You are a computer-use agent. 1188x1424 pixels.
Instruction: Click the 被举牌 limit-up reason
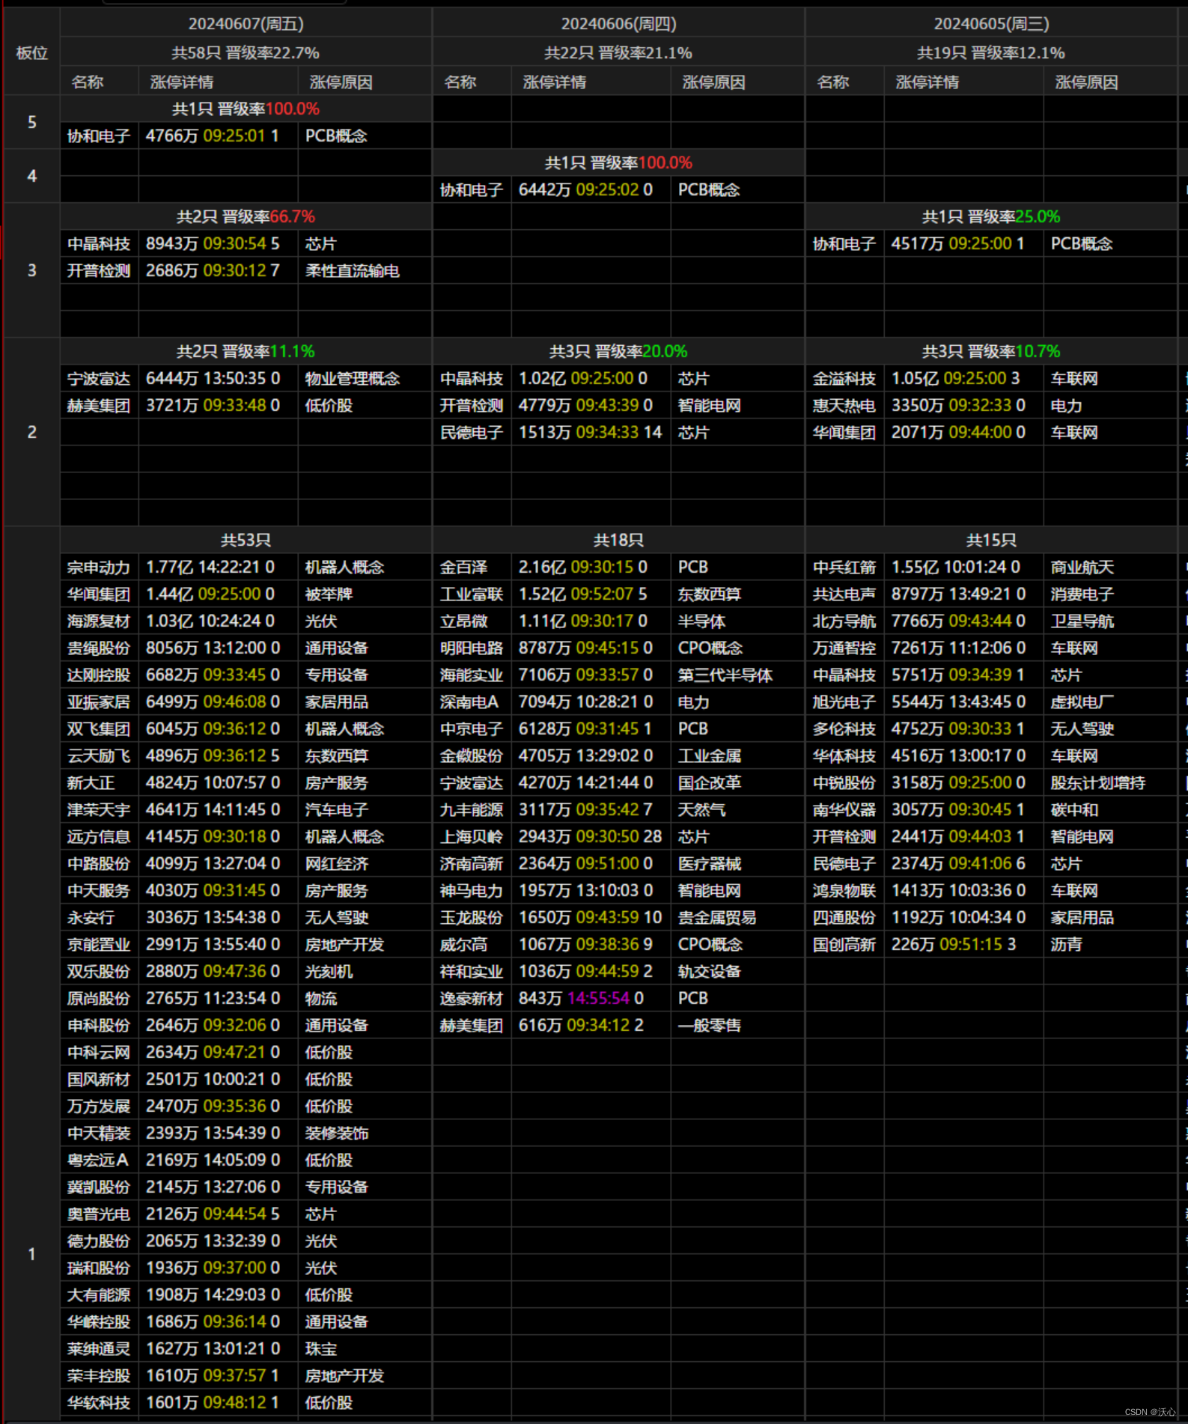tap(329, 594)
